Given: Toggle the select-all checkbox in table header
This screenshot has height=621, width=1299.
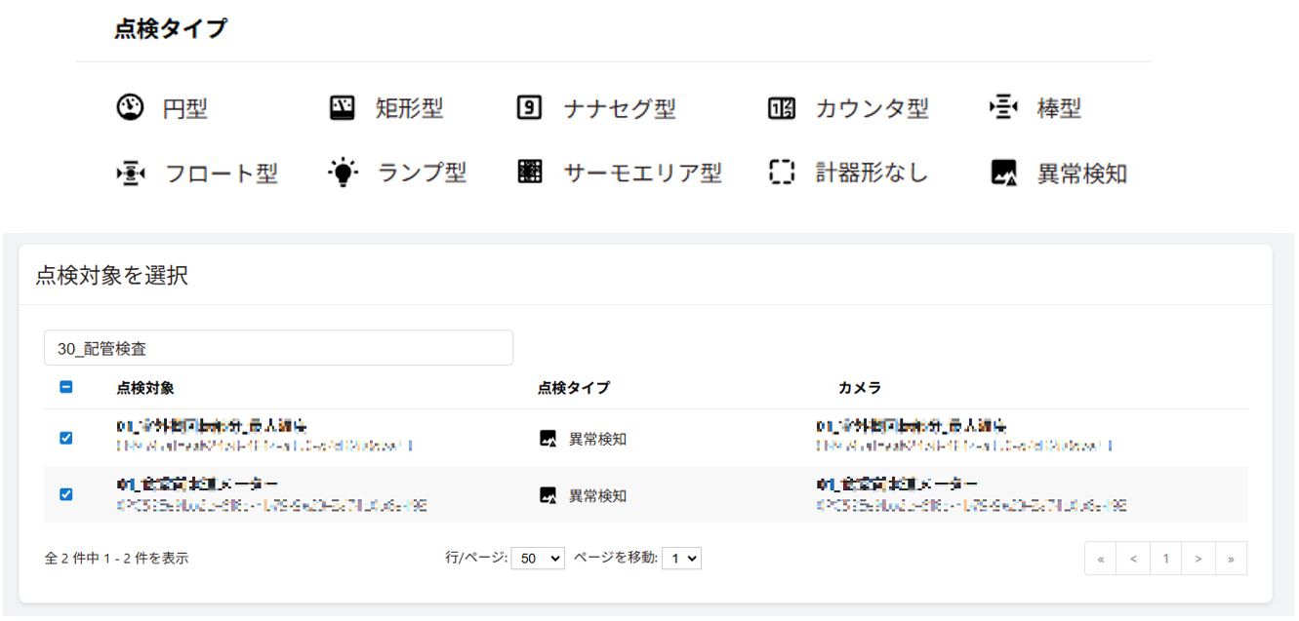Looking at the screenshot, I should click(x=66, y=387).
